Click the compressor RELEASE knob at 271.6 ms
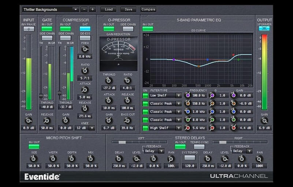The width and height of the screenshot is (293, 187). coord(85,108)
